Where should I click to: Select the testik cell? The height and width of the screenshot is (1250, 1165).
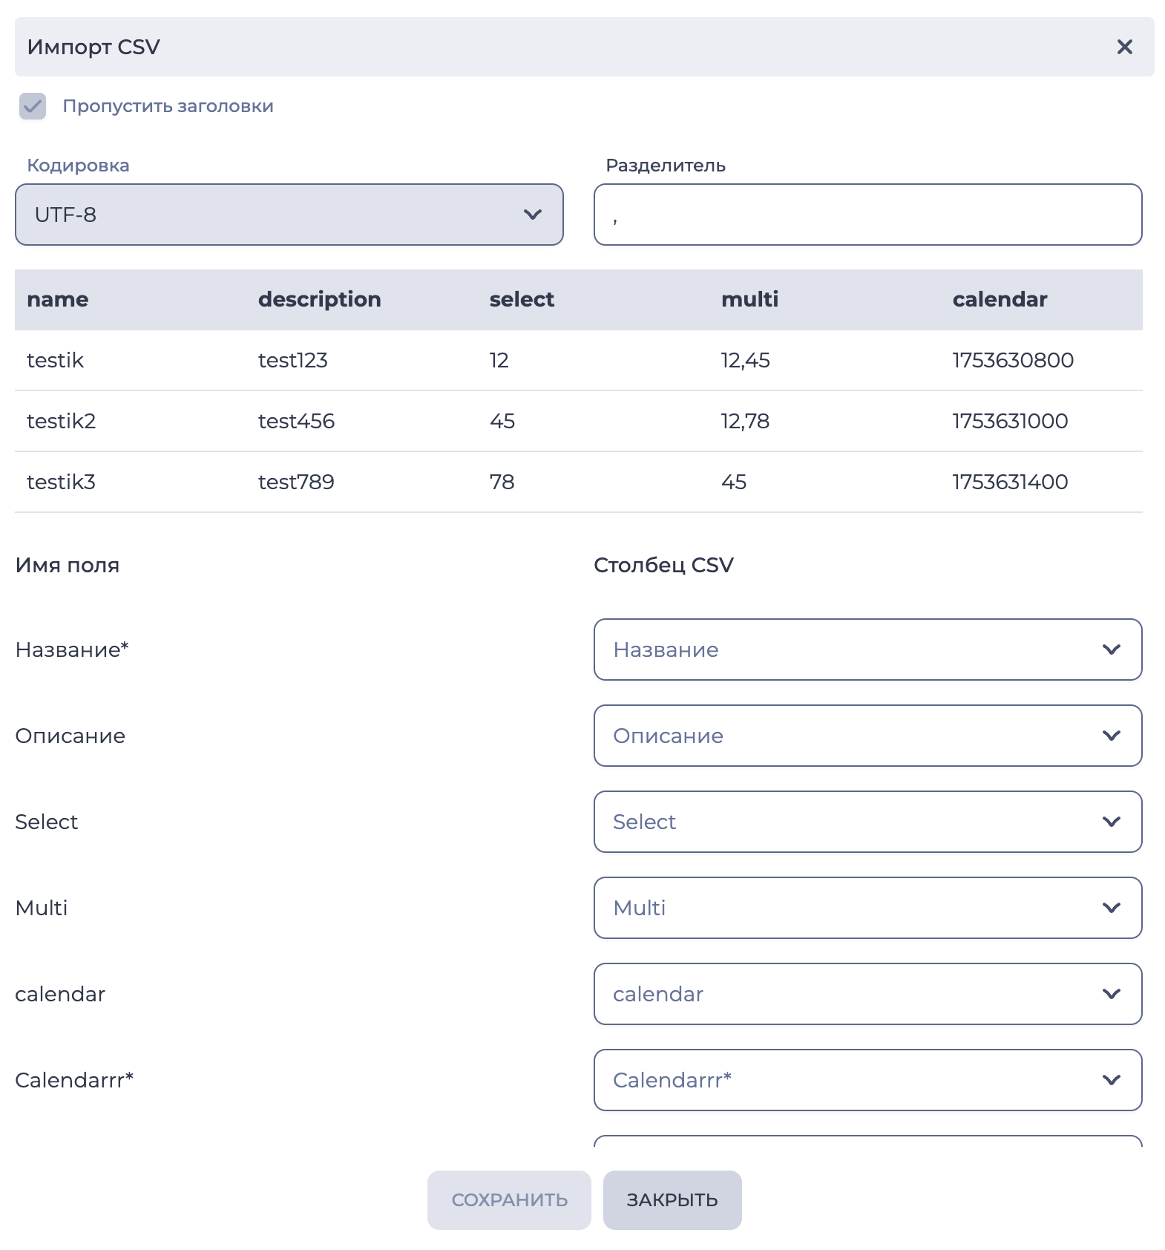55,360
